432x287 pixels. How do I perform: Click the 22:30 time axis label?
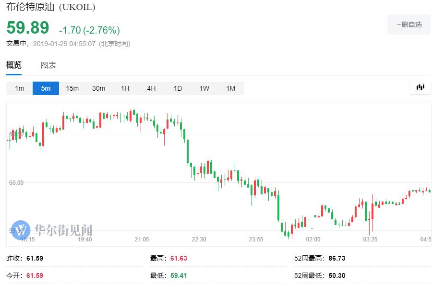[x=199, y=239]
